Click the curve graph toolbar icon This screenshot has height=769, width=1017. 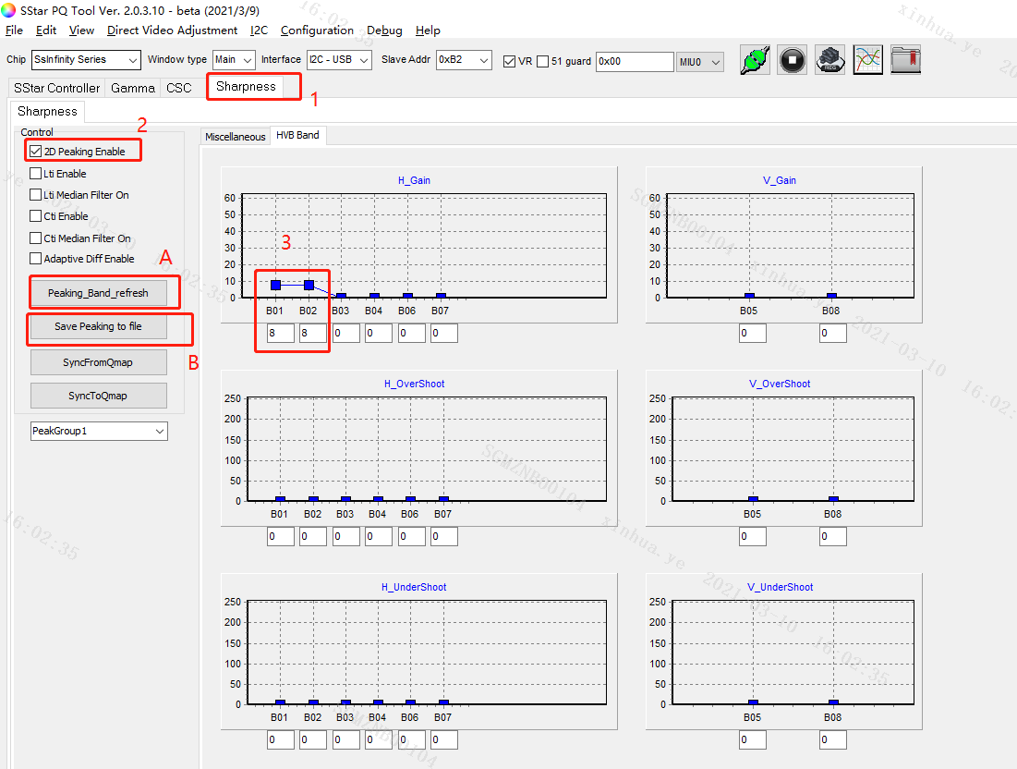[x=867, y=60]
